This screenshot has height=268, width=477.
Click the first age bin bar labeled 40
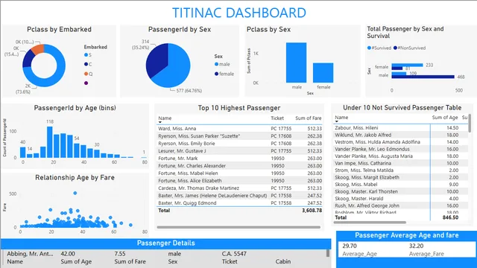pyautogui.click(x=23, y=153)
